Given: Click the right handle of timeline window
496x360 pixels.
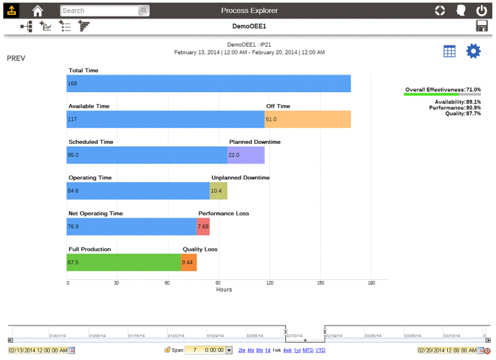Looking at the screenshot, I should [x=325, y=332].
